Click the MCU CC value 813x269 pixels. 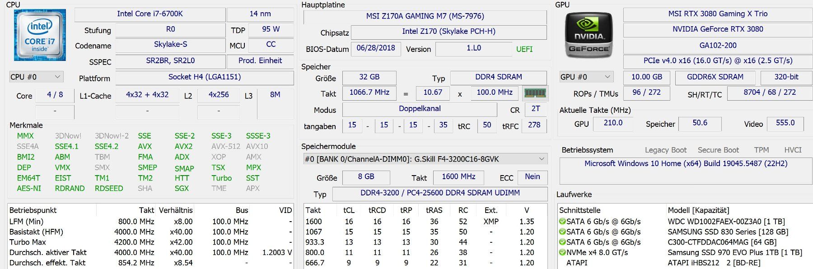coord(271,45)
